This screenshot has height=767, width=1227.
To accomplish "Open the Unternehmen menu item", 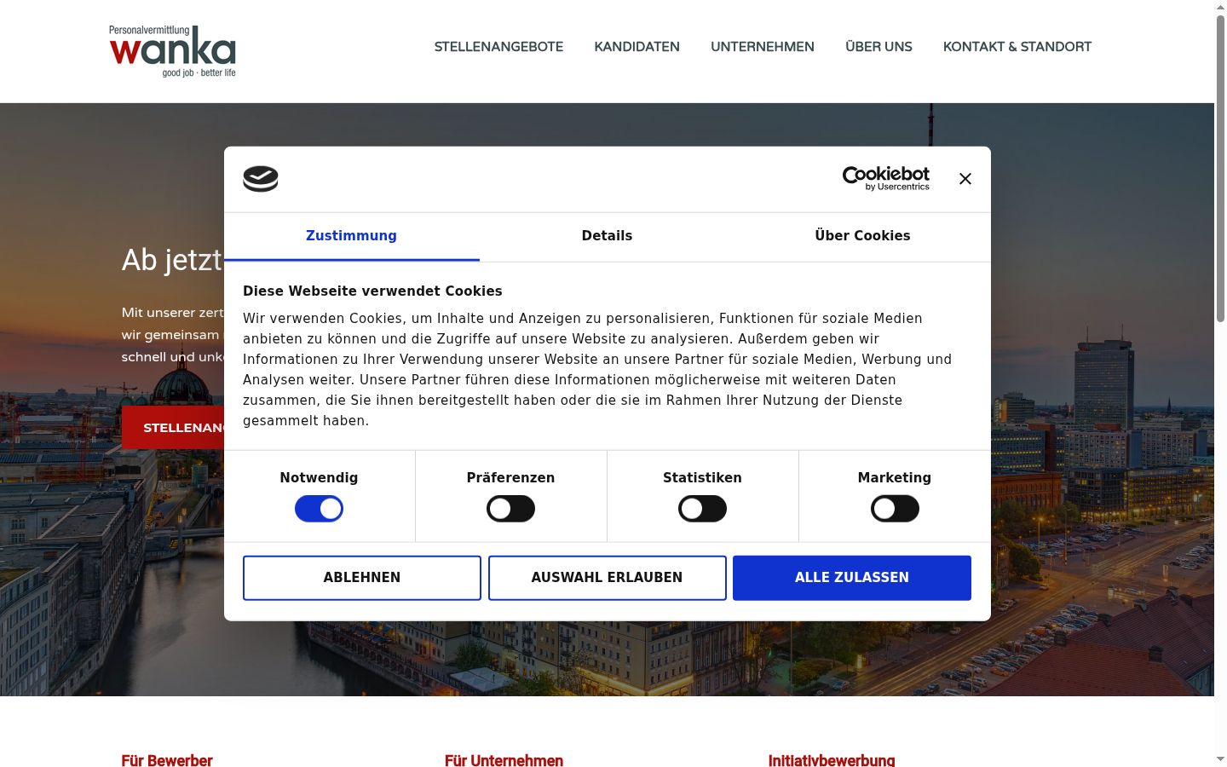I will point(763,47).
